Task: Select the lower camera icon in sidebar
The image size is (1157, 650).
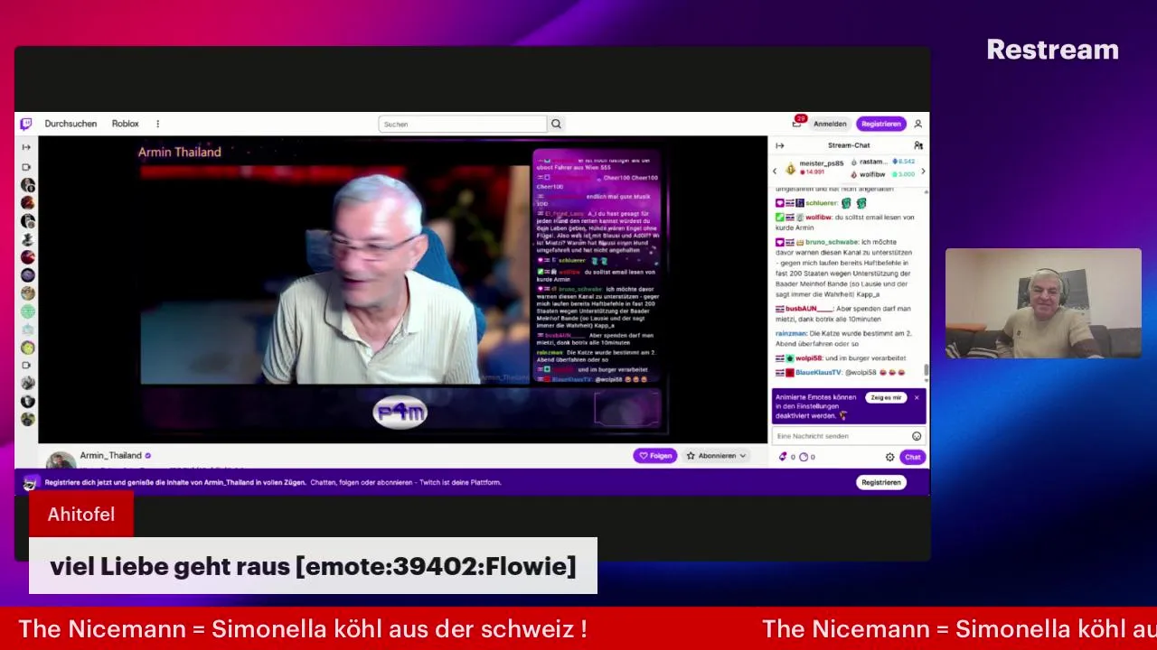Action: point(26,366)
